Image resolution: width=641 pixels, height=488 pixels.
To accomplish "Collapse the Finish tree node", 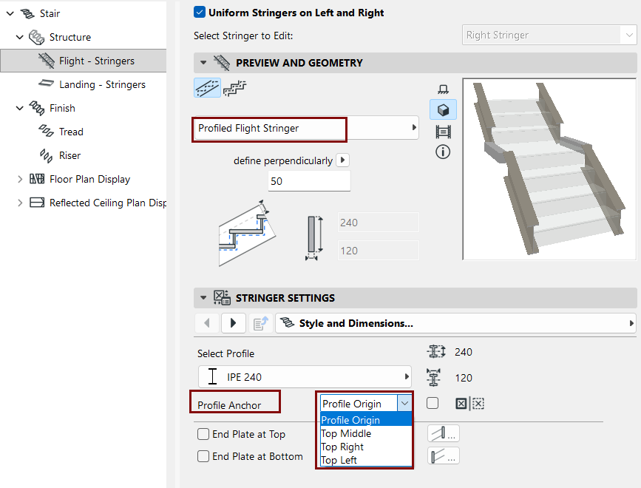I will (x=20, y=108).
